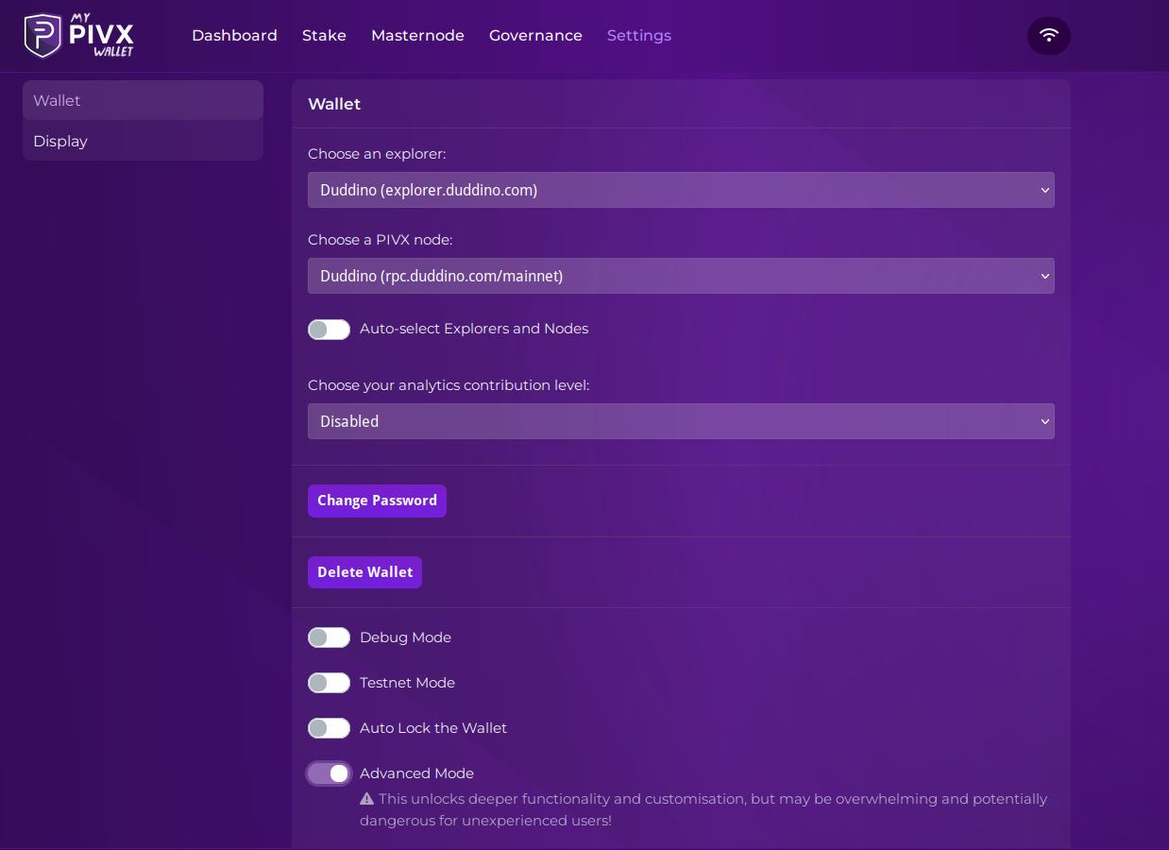Enable Debug Mode switch

pyautogui.click(x=329, y=637)
